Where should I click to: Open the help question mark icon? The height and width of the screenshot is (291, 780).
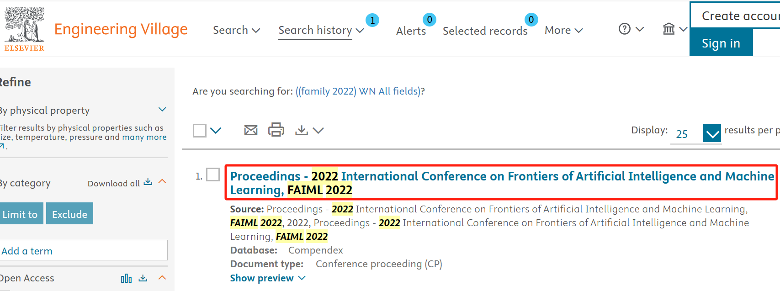click(x=624, y=29)
